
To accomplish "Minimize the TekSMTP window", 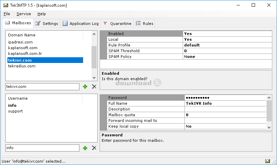I will point(238,5).
